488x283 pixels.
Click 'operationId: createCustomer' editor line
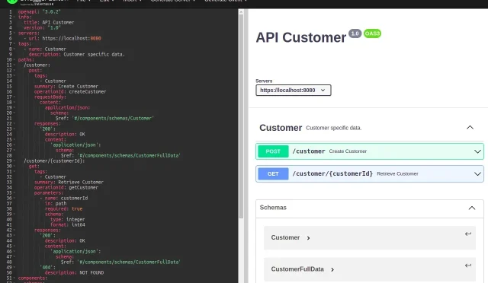coord(70,91)
